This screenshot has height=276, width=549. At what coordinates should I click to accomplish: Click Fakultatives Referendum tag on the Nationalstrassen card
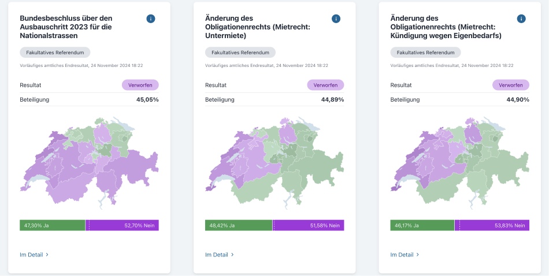(x=55, y=53)
